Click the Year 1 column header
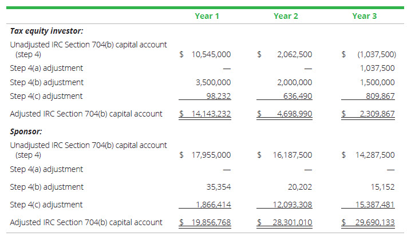407x240 pixels. click(207, 16)
